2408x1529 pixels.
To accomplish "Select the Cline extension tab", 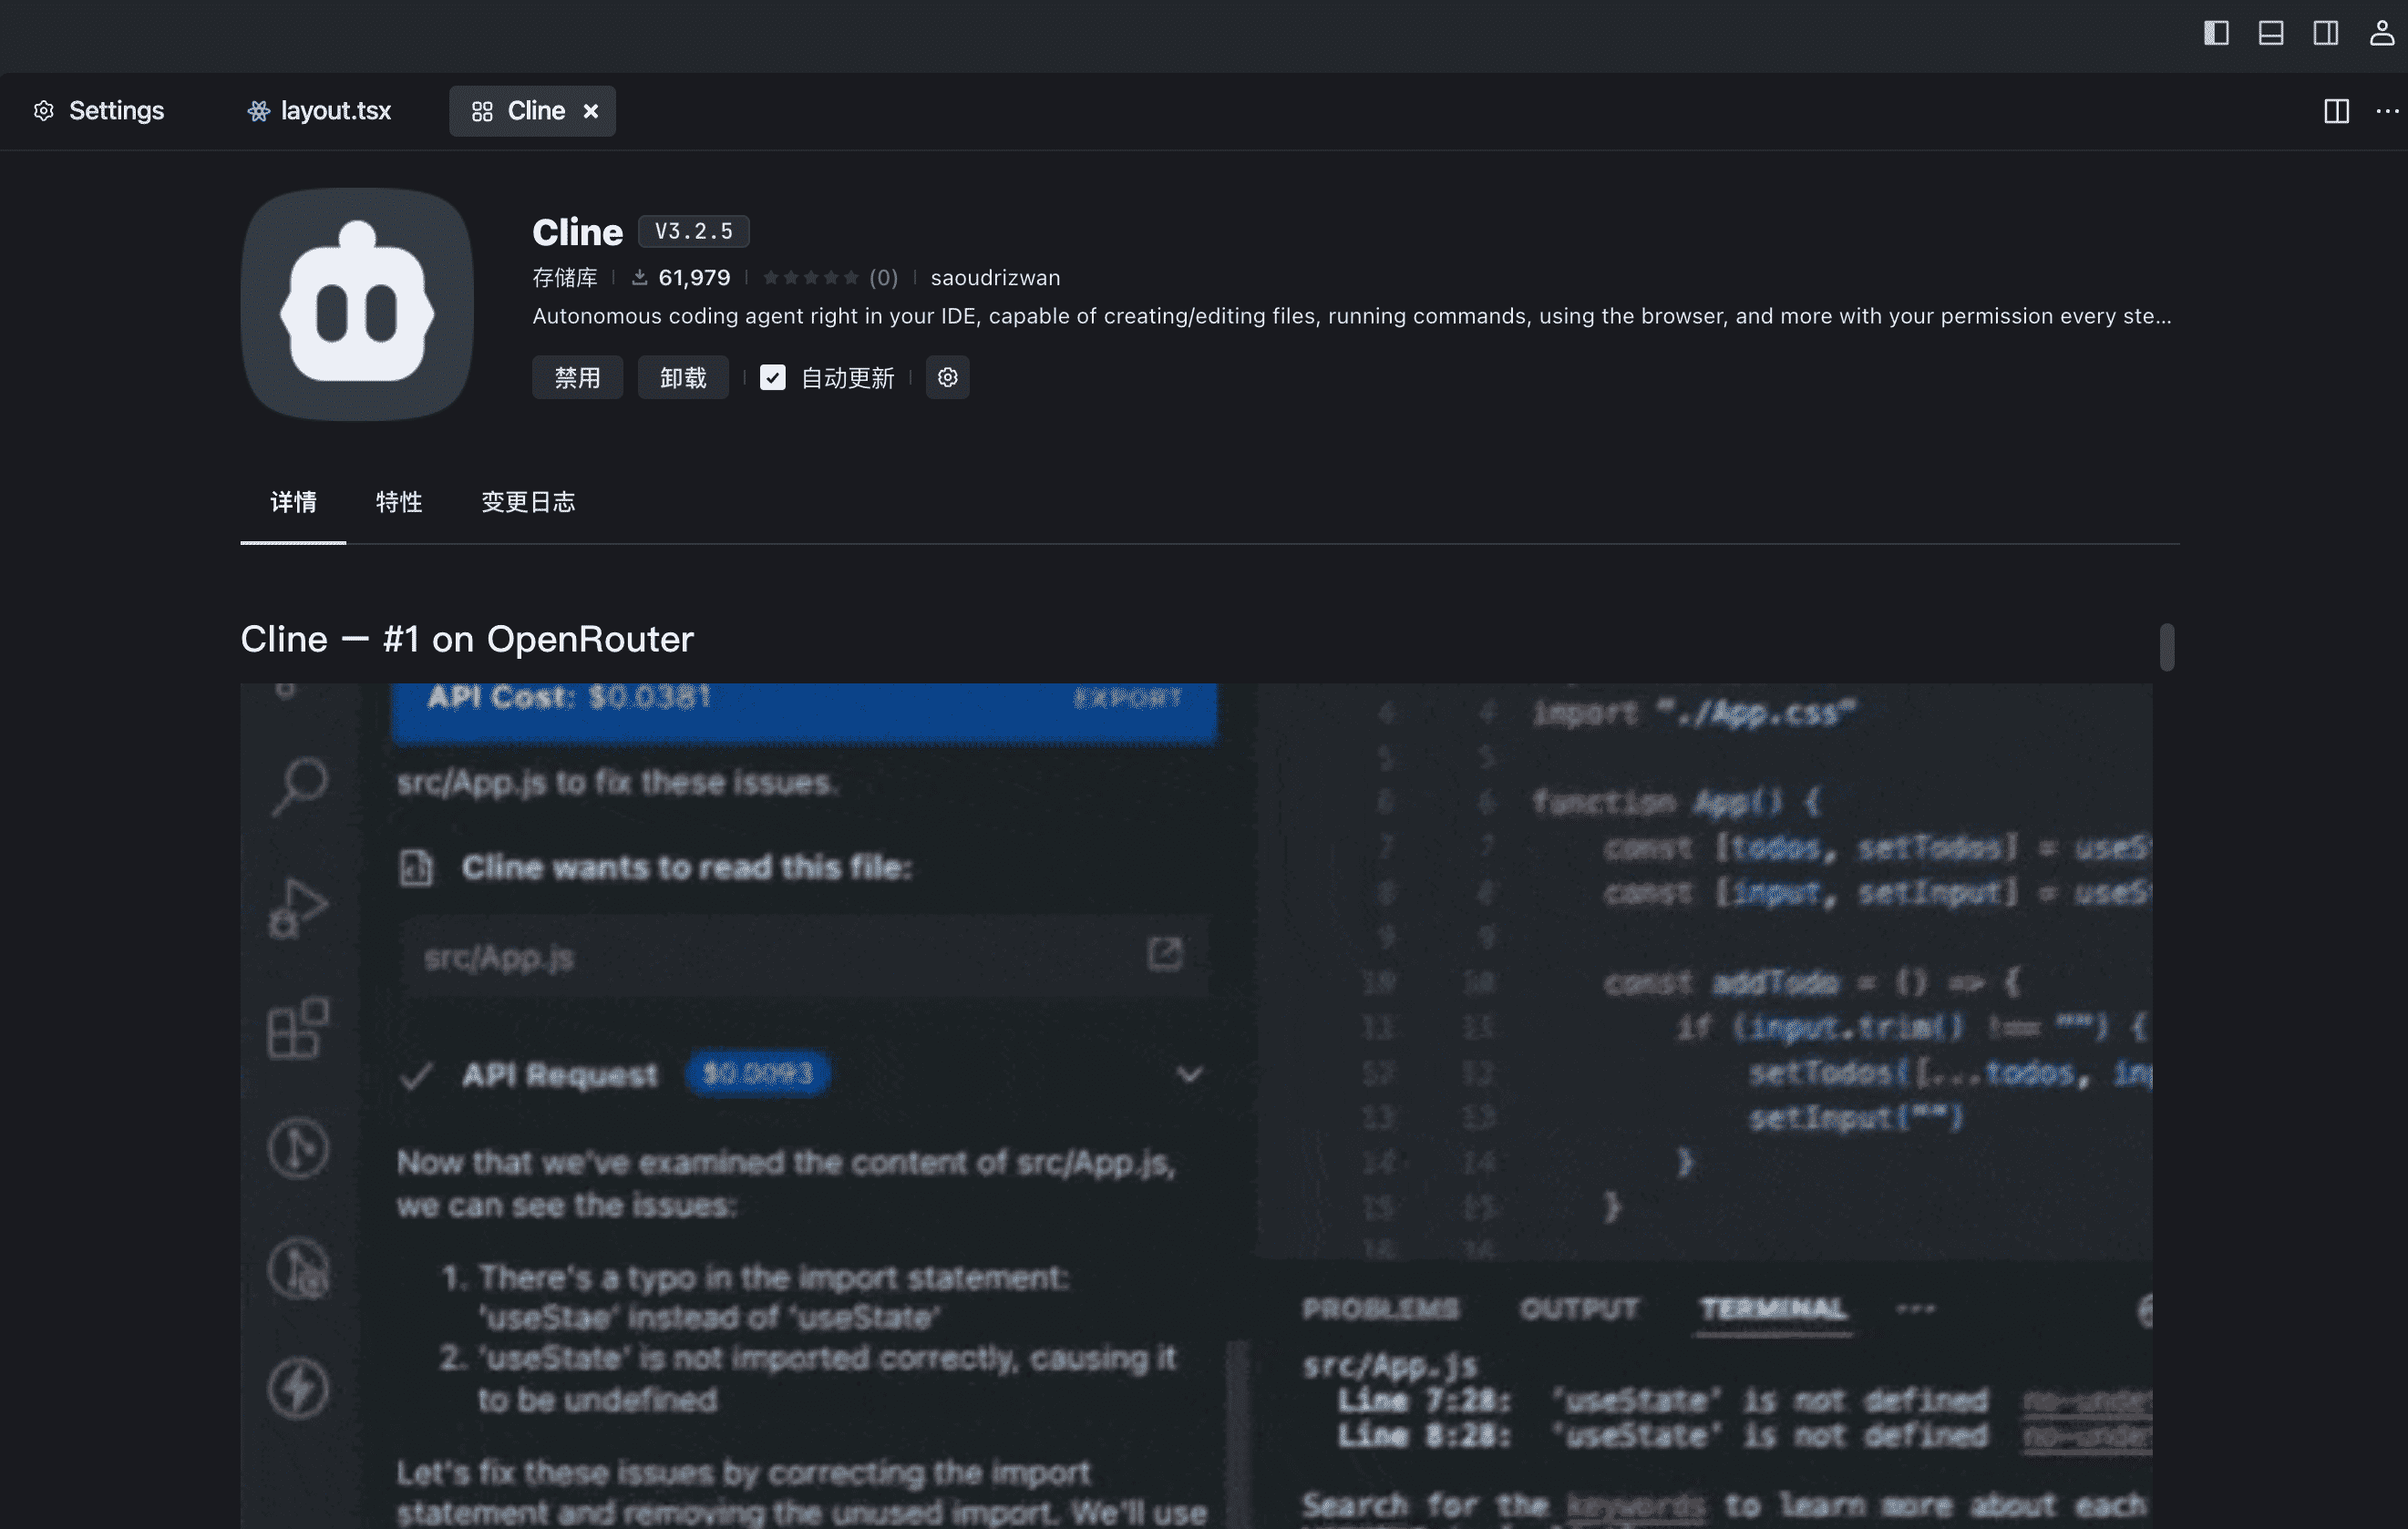I will [532, 111].
